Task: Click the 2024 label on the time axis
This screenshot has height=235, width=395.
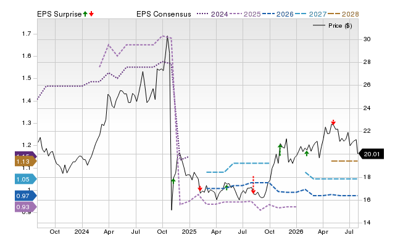Action: click(81, 231)
